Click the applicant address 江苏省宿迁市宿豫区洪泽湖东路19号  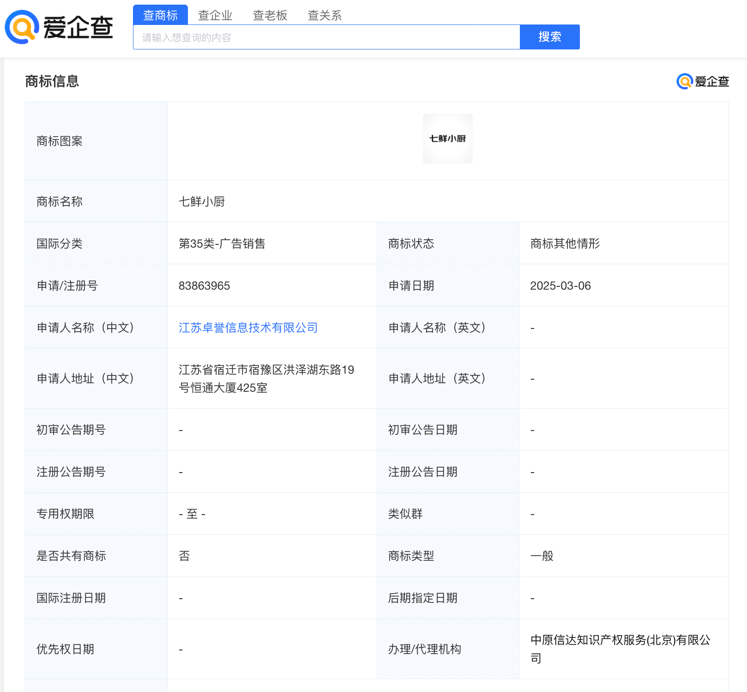(x=266, y=378)
